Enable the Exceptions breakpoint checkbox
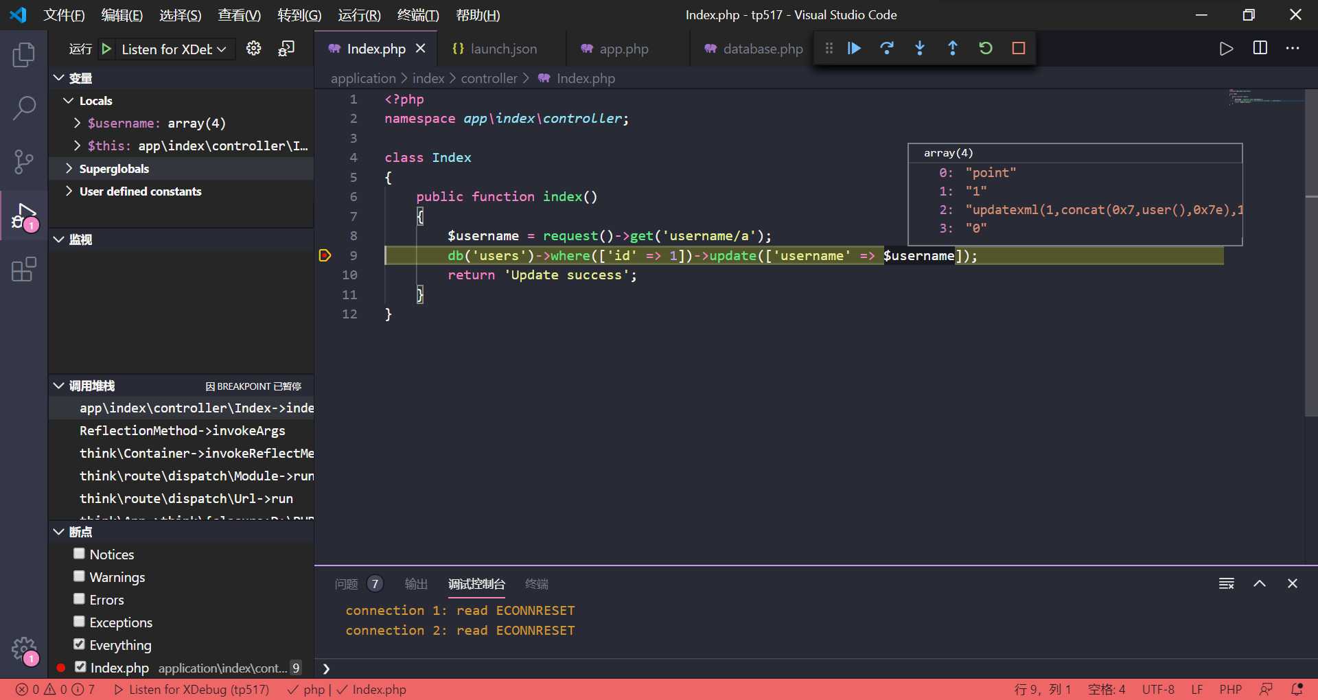Viewport: 1318px width, 700px height. [80, 621]
